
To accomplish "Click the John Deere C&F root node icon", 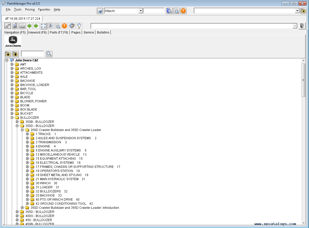I will 12,60.
